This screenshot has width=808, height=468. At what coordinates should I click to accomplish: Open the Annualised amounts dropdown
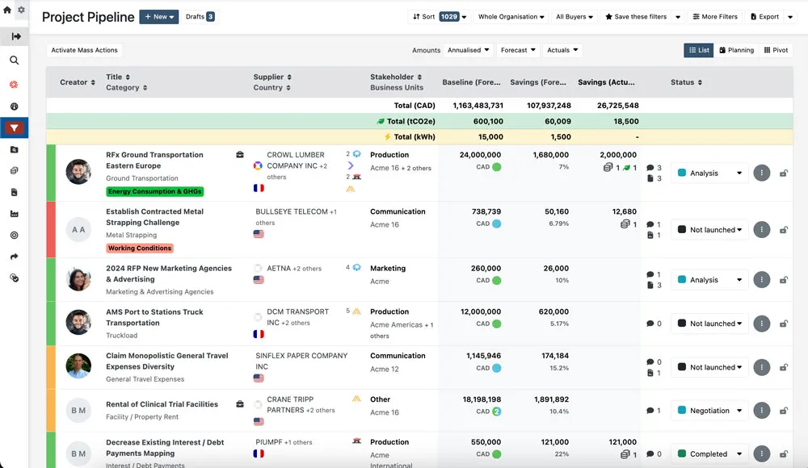469,50
